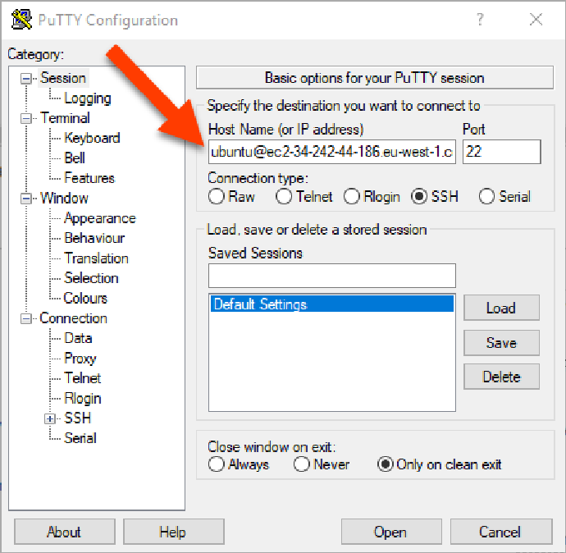Collapse the Connection category
The width and height of the screenshot is (566, 553).
tap(27, 318)
